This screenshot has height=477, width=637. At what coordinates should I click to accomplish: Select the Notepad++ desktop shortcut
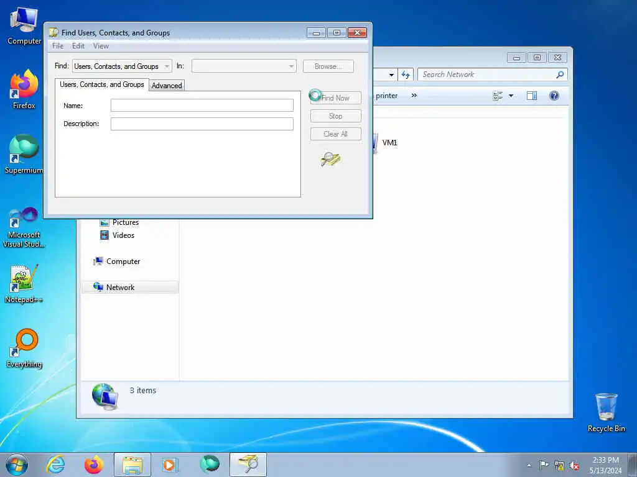click(x=24, y=284)
